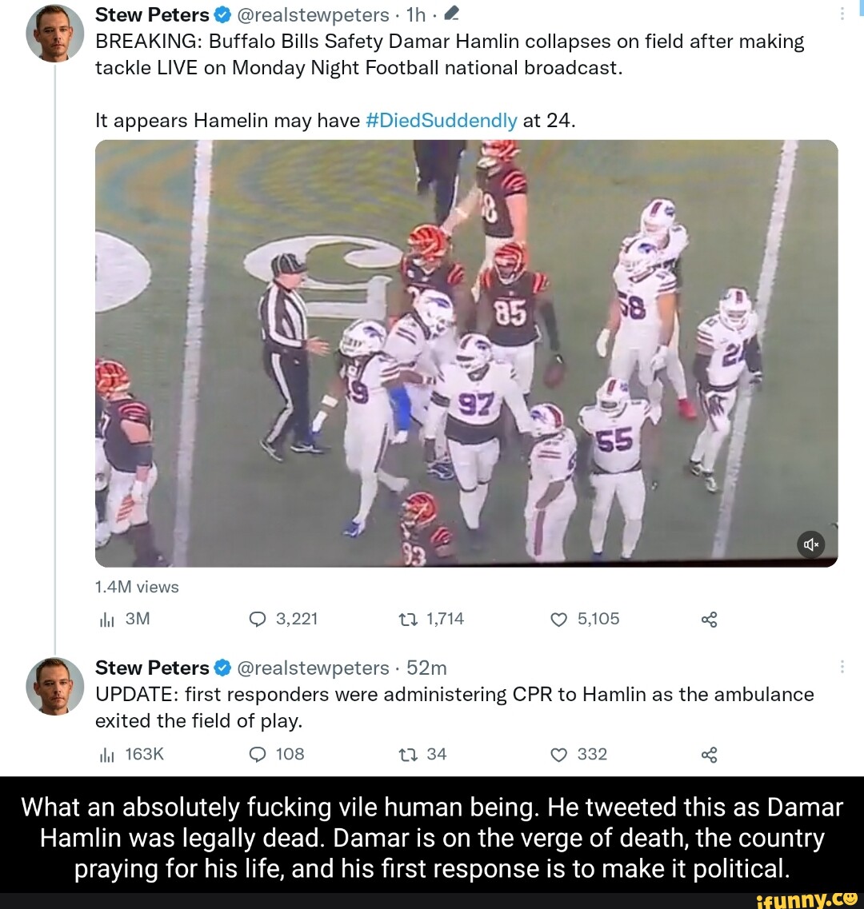Share the first tweet

tap(708, 620)
